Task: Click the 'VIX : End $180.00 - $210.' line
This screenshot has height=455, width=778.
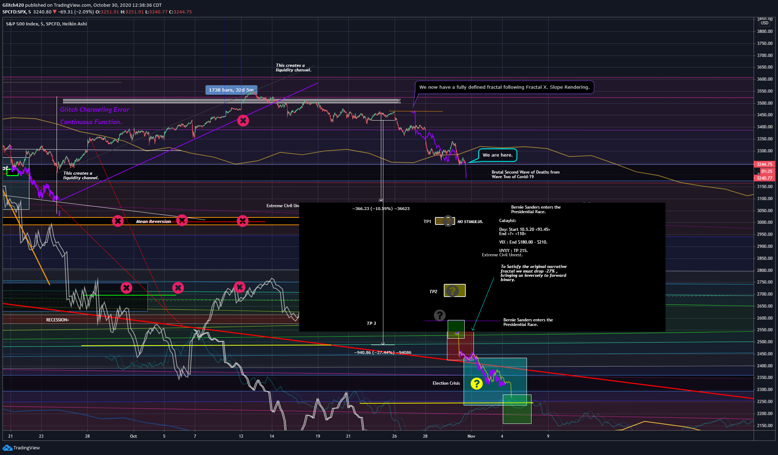Action: [x=523, y=242]
